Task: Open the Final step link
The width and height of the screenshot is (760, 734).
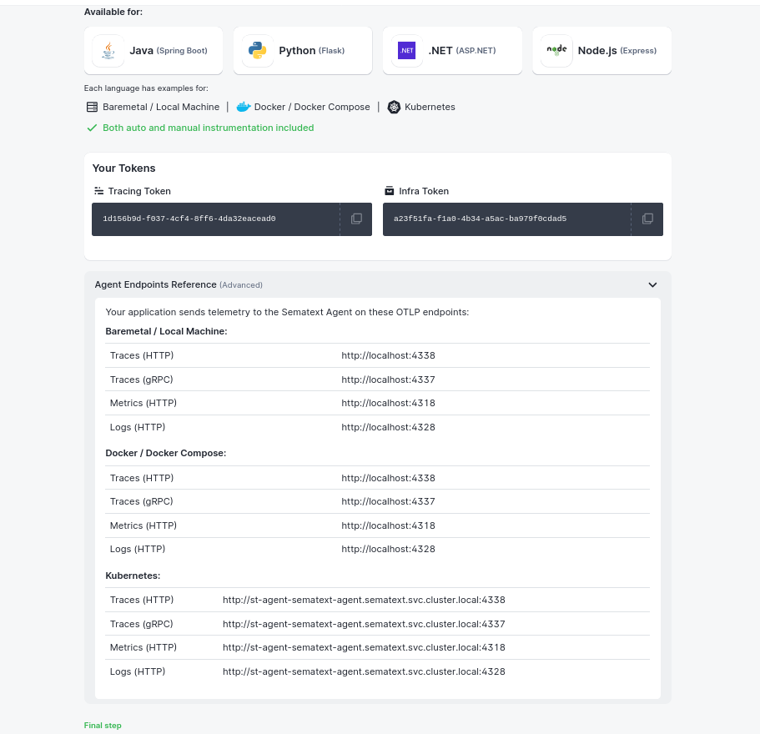Action: [102, 726]
